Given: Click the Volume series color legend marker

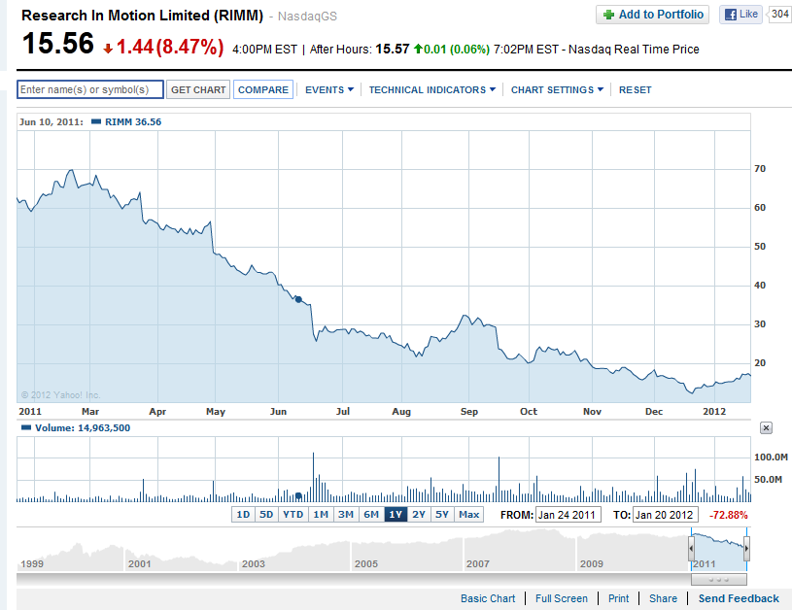Looking at the screenshot, I should tap(26, 427).
